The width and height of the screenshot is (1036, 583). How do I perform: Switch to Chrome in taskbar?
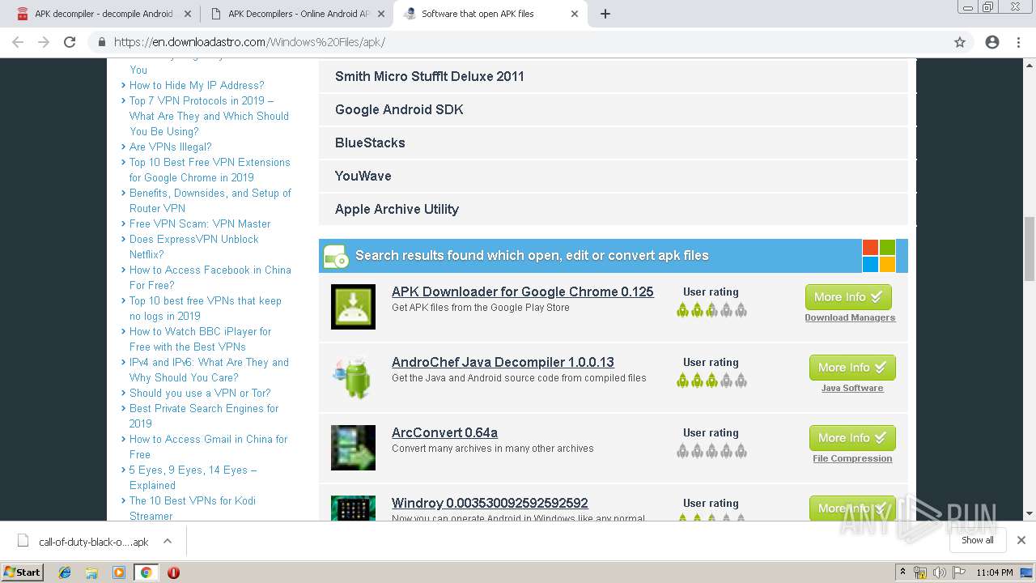click(x=146, y=572)
